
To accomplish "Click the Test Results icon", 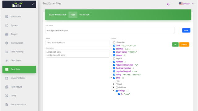I will [x=7, y=87].
